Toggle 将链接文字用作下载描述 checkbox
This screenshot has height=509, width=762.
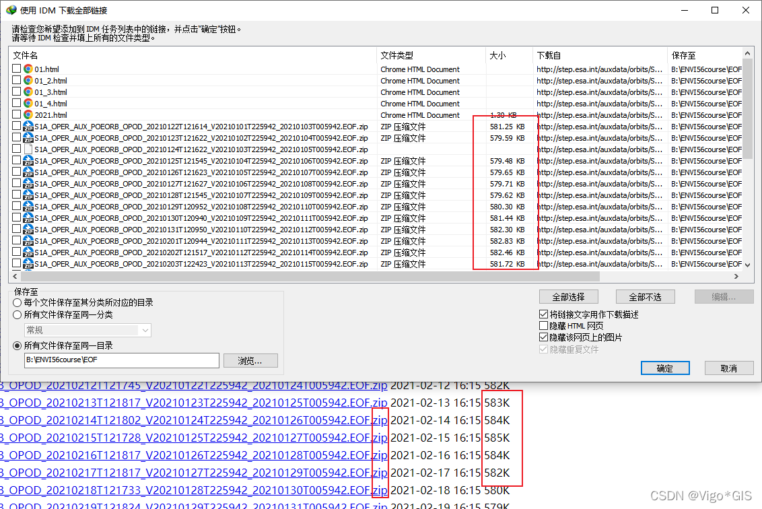(543, 314)
